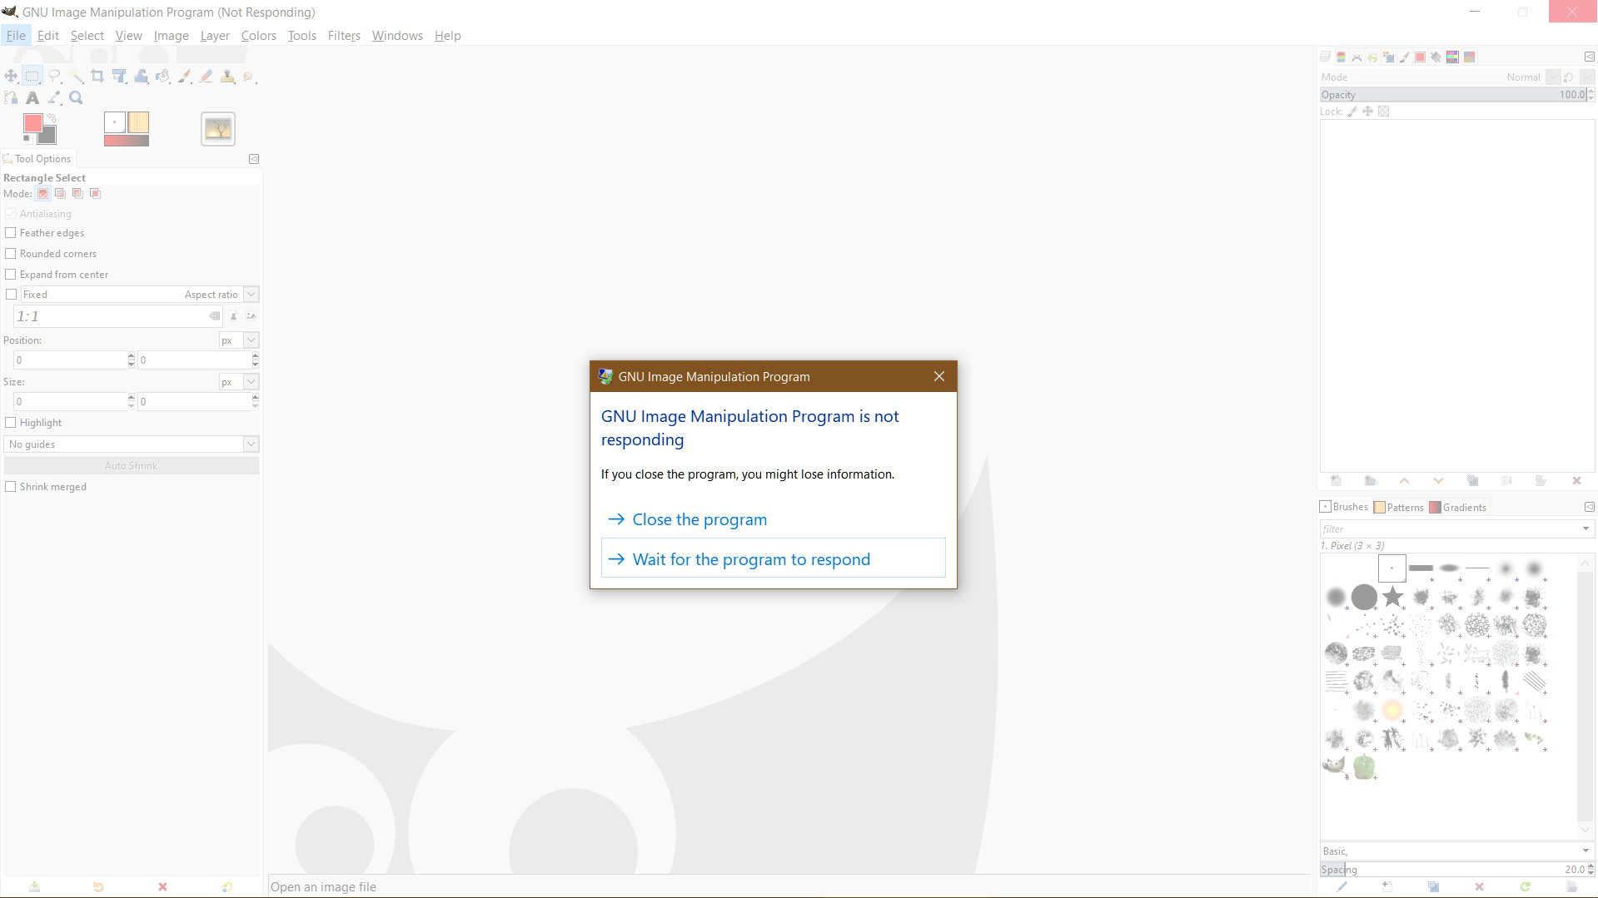
Task: Click the aspect ratio 1:1 input field
Action: click(112, 316)
